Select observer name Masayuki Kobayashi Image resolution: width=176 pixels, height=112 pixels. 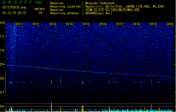(x=100, y=3)
